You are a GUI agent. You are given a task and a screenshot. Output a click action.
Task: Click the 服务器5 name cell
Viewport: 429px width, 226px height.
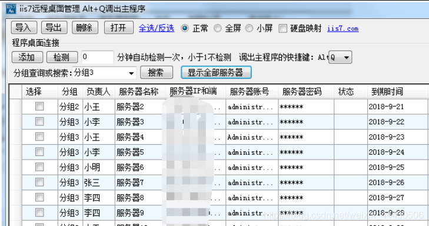[x=140, y=152]
